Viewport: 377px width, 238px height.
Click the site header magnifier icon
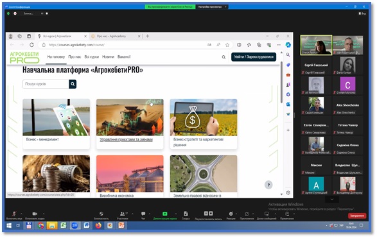[x=224, y=57]
